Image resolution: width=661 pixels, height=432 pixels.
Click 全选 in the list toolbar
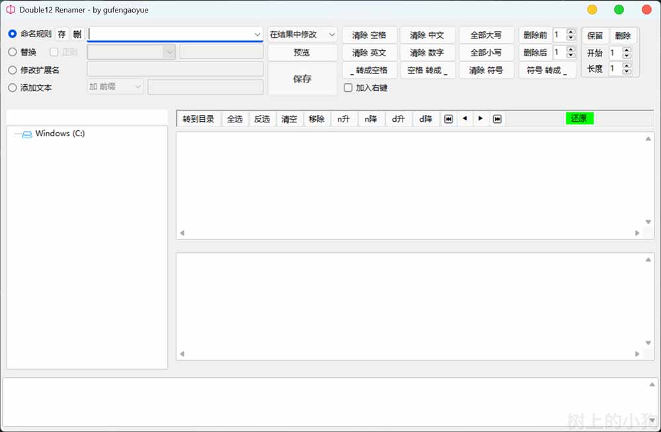235,119
